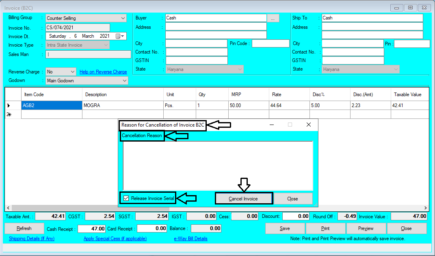Click the Refresh button
The width and height of the screenshot is (435, 256).
pyautogui.click(x=24, y=228)
